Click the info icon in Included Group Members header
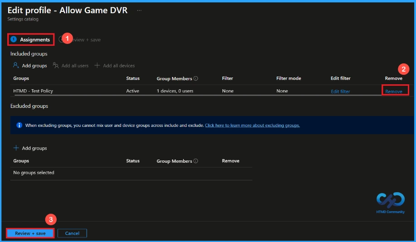This screenshot has width=416, height=242. pos(196,78)
